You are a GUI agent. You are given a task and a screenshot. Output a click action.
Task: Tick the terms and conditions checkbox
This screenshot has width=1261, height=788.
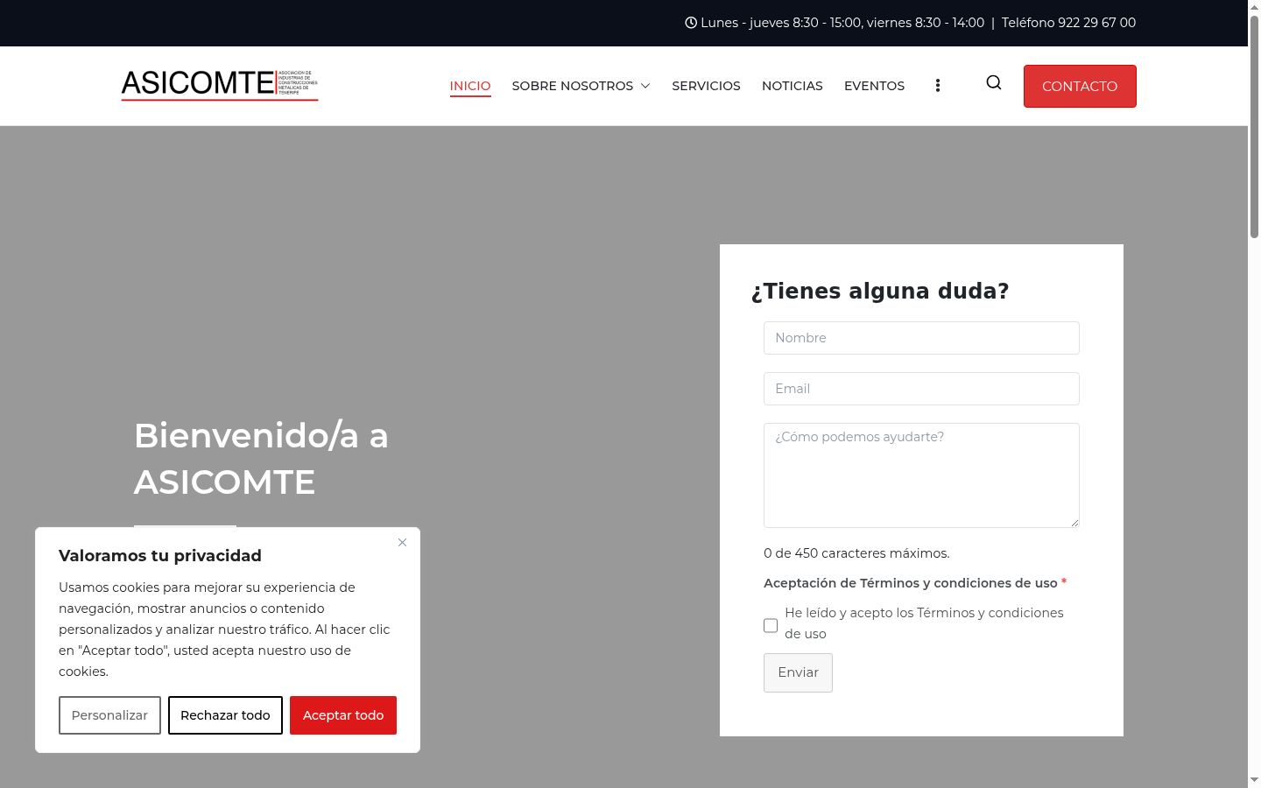click(771, 625)
